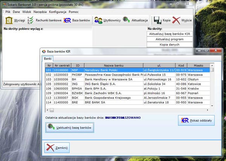Maximize the Baza banków KIR dialog
Image resolution: width=226 pixels, height=161 pixels.
206,50
